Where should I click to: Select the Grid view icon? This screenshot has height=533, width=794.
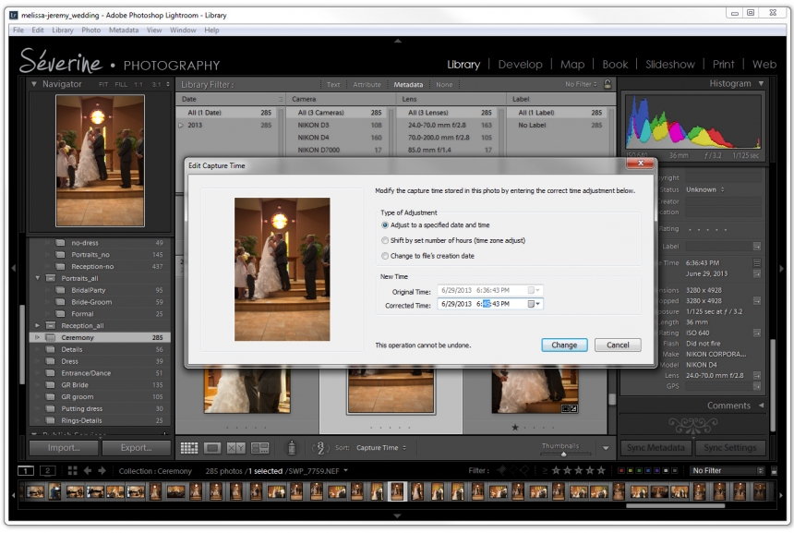tap(191, 447)
